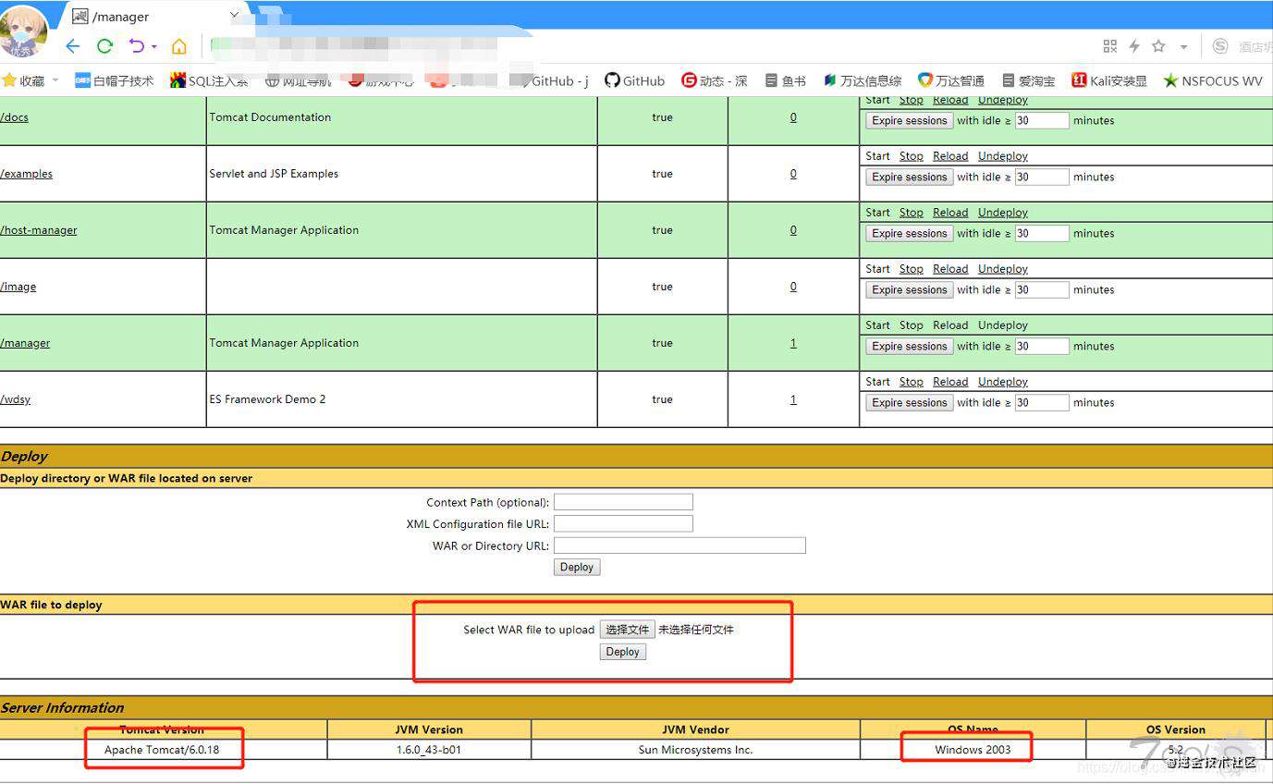
Task: Undeploy the /wdsy application
Action: point(1003,382)
